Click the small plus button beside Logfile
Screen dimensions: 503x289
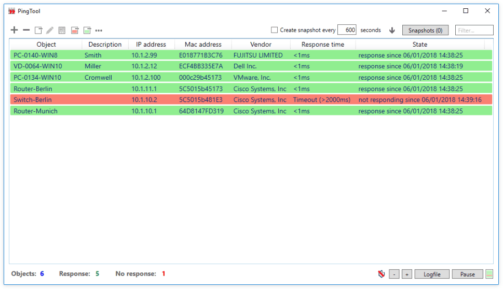[407, 274]
